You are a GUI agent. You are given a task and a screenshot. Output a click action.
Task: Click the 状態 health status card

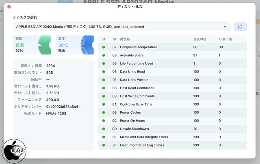[32, 45]
